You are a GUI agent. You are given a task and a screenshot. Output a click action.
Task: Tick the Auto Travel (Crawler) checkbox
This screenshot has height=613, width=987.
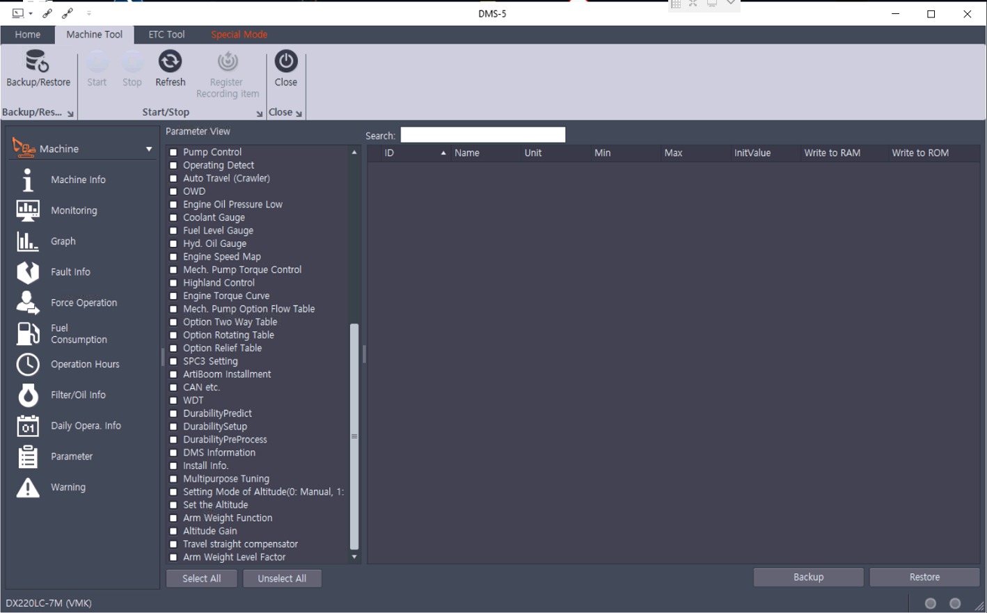pos(173,178)
